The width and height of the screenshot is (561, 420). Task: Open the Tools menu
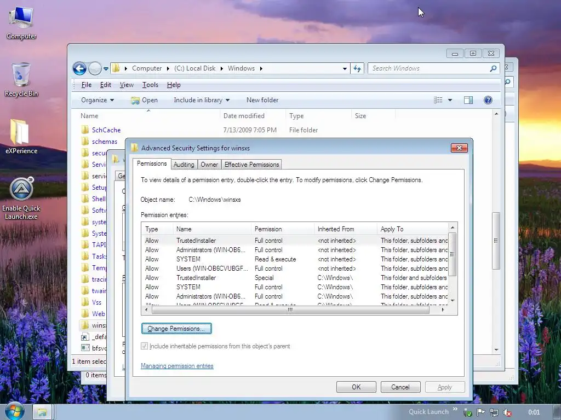coord(150,85)
